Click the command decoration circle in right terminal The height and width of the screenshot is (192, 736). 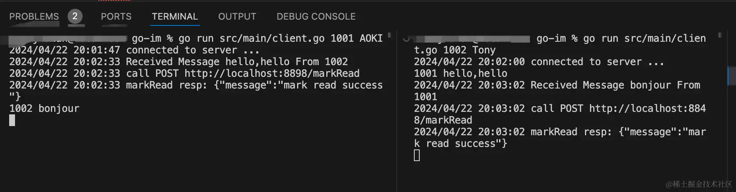(x=406, y=38)
